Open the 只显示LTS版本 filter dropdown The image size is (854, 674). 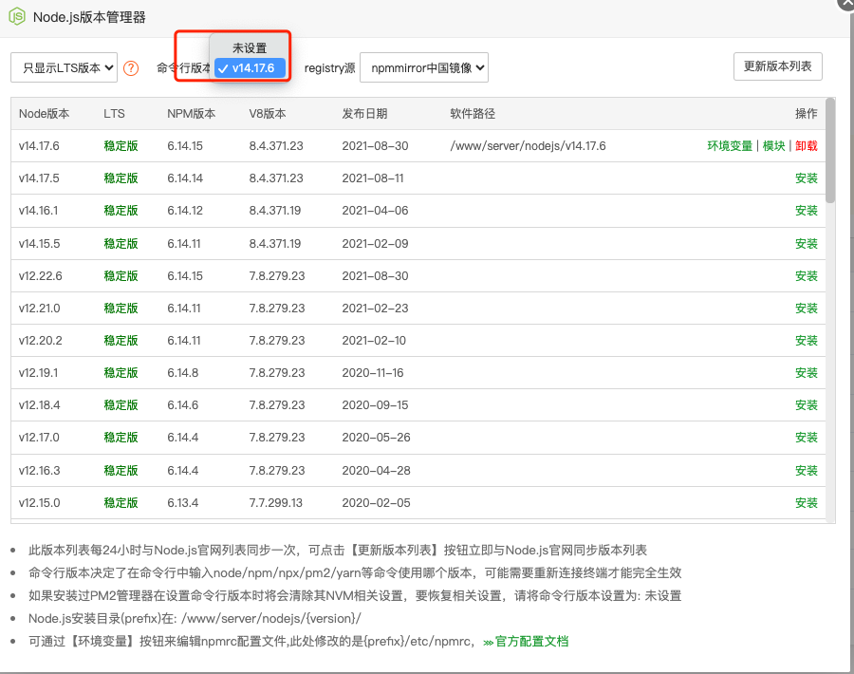point(63,67)
